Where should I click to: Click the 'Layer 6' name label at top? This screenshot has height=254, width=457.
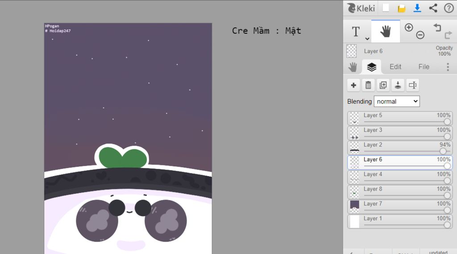[373, 51]
